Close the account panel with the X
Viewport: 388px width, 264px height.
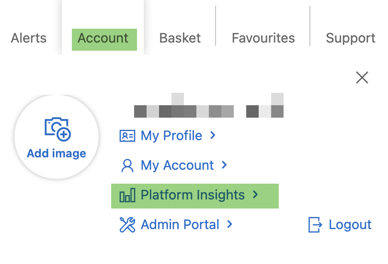point(362,77)
